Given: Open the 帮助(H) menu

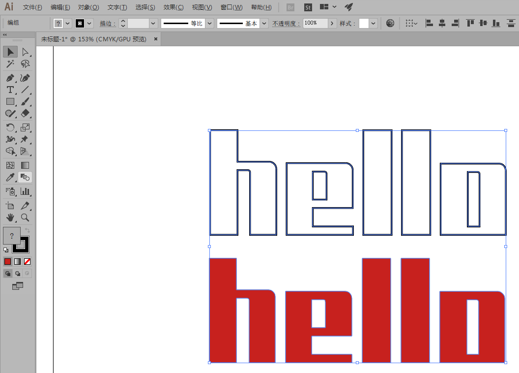Looking at the screenshot, I should pos(261,7).
